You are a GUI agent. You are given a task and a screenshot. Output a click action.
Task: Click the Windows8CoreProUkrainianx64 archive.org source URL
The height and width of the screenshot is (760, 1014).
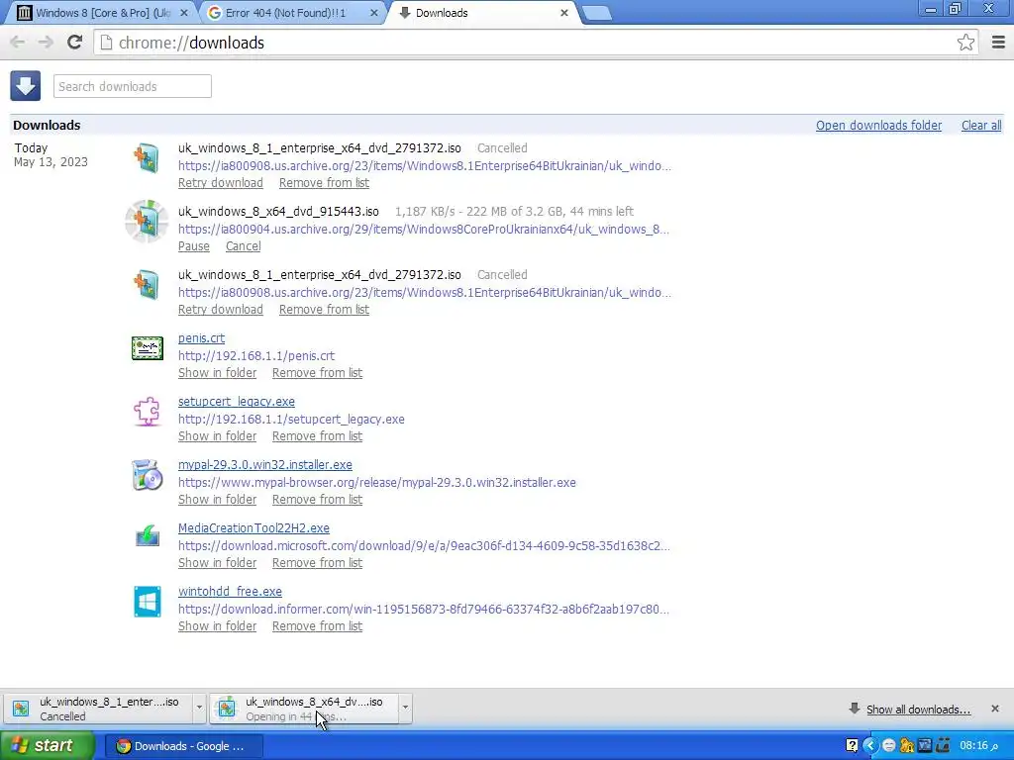point(424,230)
